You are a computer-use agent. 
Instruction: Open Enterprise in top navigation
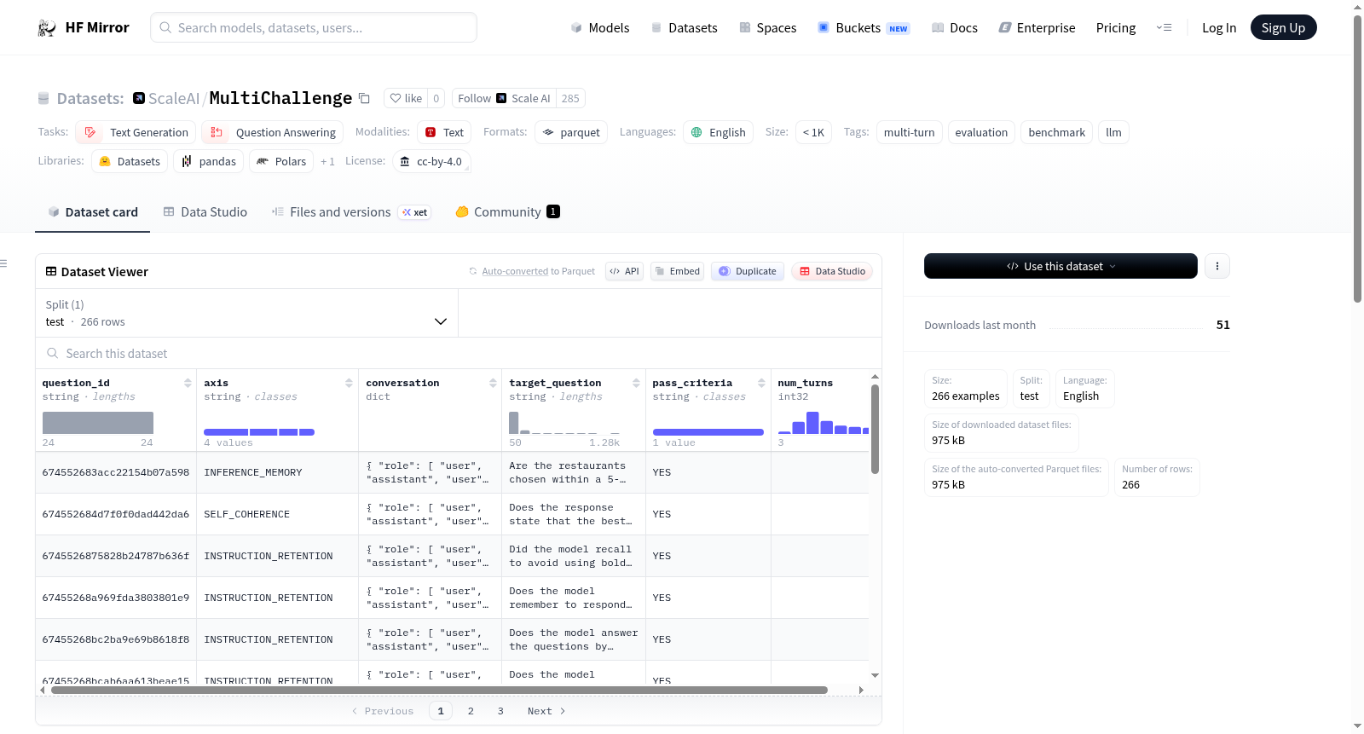1037,28
